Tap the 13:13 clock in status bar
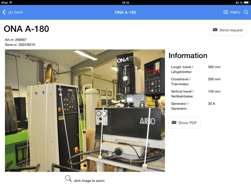The width and height of the screenshot is (251, 188). pyautogui.click(x=125, y=3)
